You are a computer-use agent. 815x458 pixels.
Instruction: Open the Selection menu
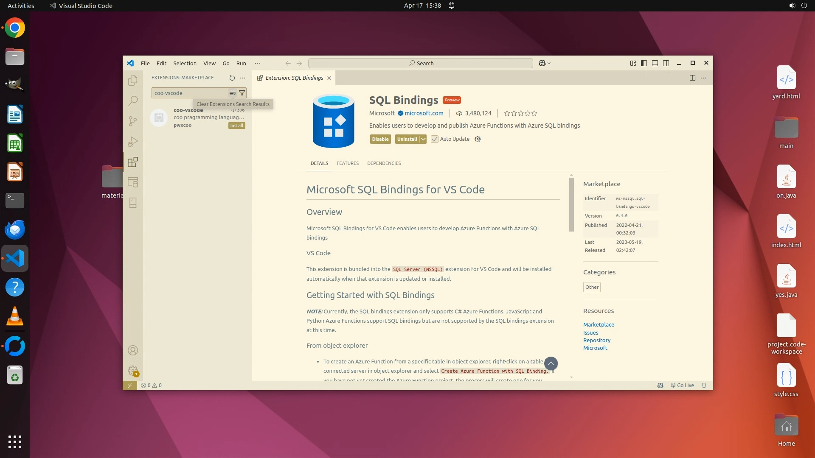pos(185,63)
